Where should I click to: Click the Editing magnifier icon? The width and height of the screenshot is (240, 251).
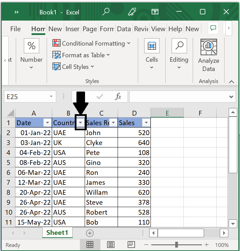click(179, 46)
